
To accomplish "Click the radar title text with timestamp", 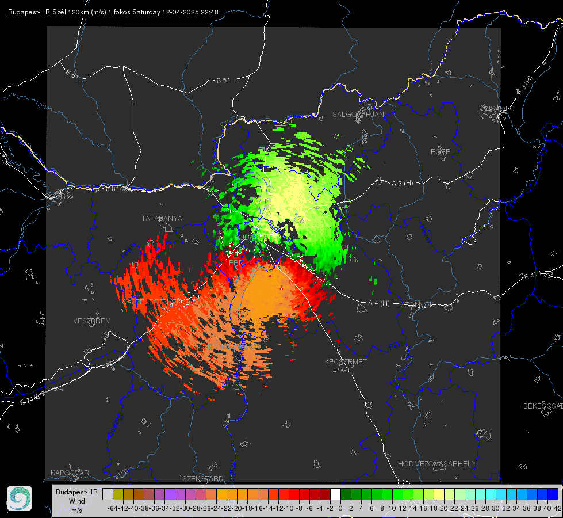I will (113, 12).
